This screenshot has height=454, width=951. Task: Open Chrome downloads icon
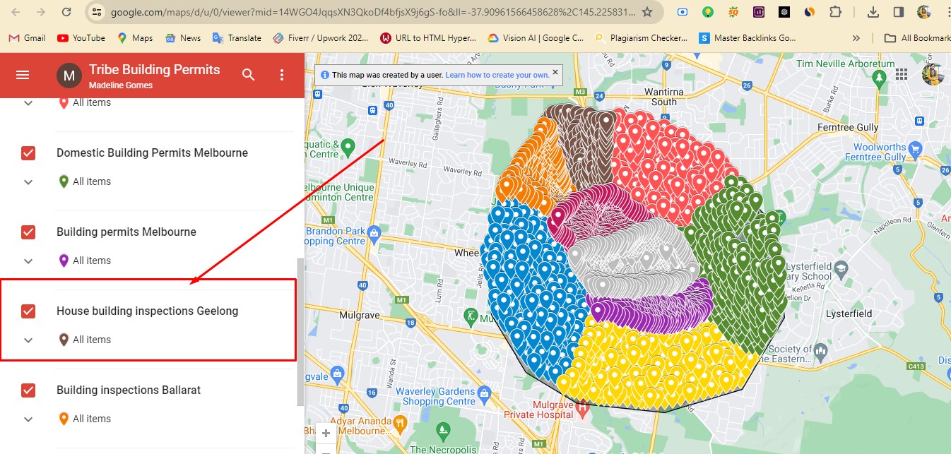pyautogui.click(x=873, y=12)
